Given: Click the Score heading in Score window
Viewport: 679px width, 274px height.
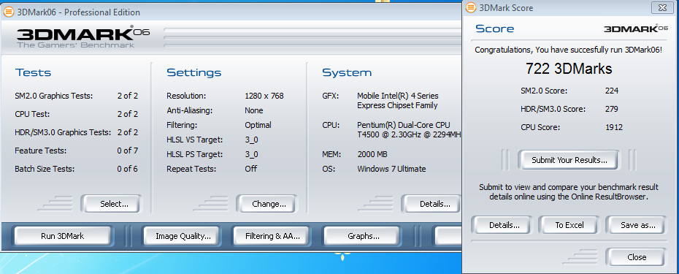Looking at the screenshot, I should 494,28.
